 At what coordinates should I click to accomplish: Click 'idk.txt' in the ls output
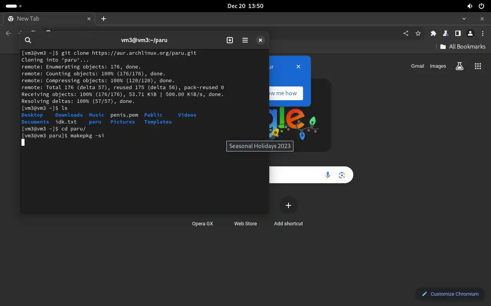click(x=66, y=122)
